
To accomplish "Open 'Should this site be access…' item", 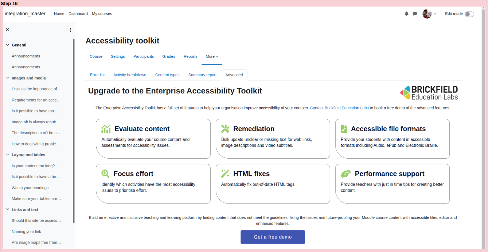I will tap(36, 220).
